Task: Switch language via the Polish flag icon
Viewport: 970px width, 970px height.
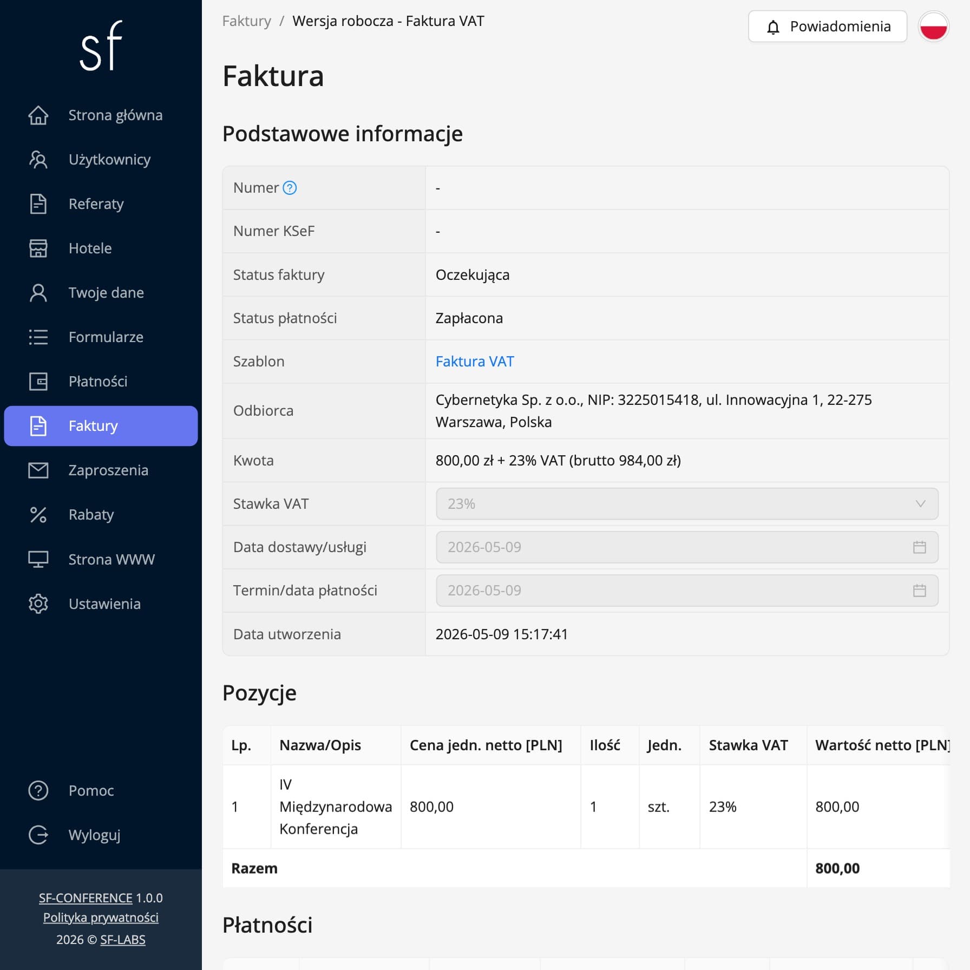Action: pos(934,27)
